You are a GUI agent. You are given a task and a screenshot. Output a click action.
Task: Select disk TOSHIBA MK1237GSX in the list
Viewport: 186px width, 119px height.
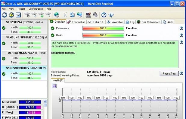tap(24, 58)
